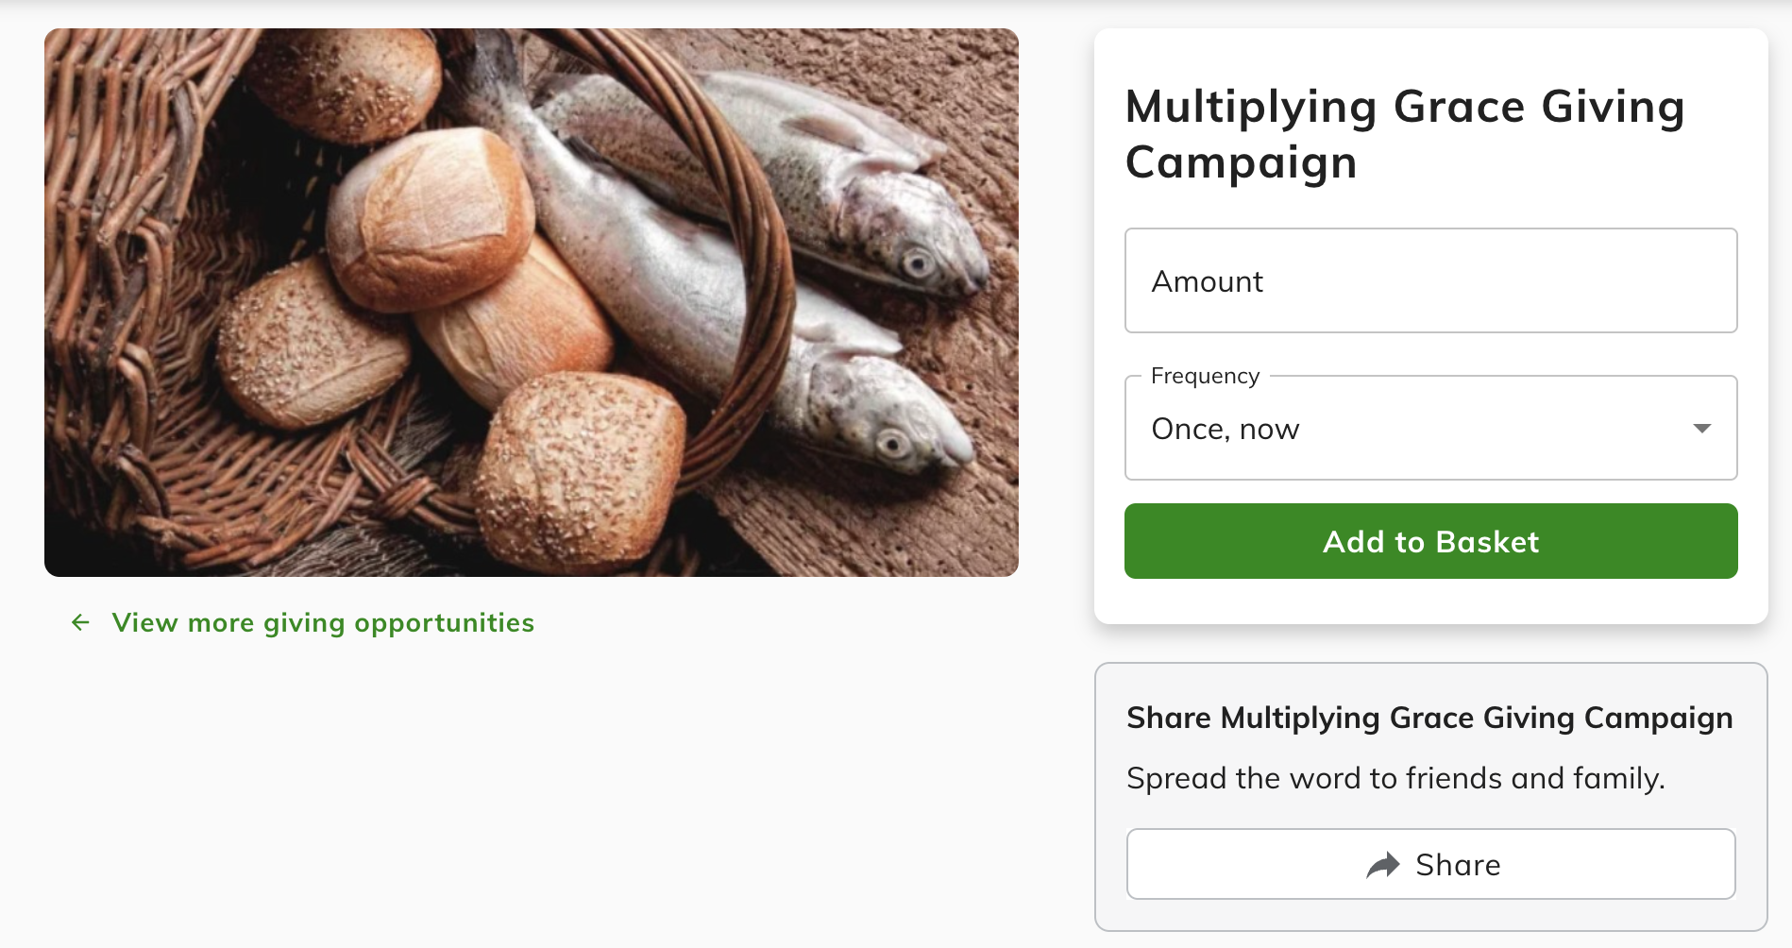This screenshot has width=1792, height=948.
Task: Click the word Share inside the Share button
Action: tap(1457, 865)
